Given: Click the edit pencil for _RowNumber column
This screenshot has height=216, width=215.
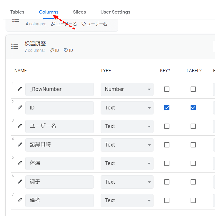Looking at the screenshot, I should click(x=20, y=89).
